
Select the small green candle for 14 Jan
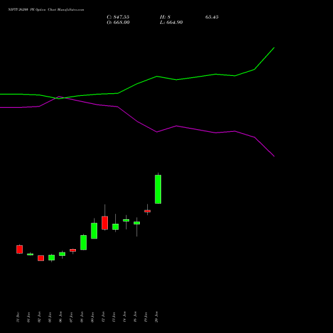[126, 220]
